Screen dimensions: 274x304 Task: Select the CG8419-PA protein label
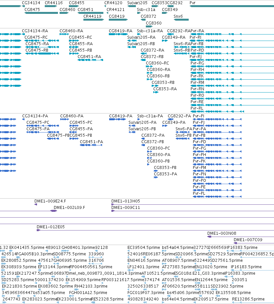[121, 116]
